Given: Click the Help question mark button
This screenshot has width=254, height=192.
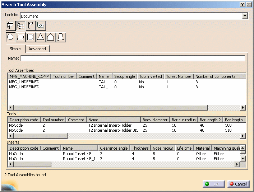Looking at the screenshot, I should pyautogui.click(x=243, y=4).
